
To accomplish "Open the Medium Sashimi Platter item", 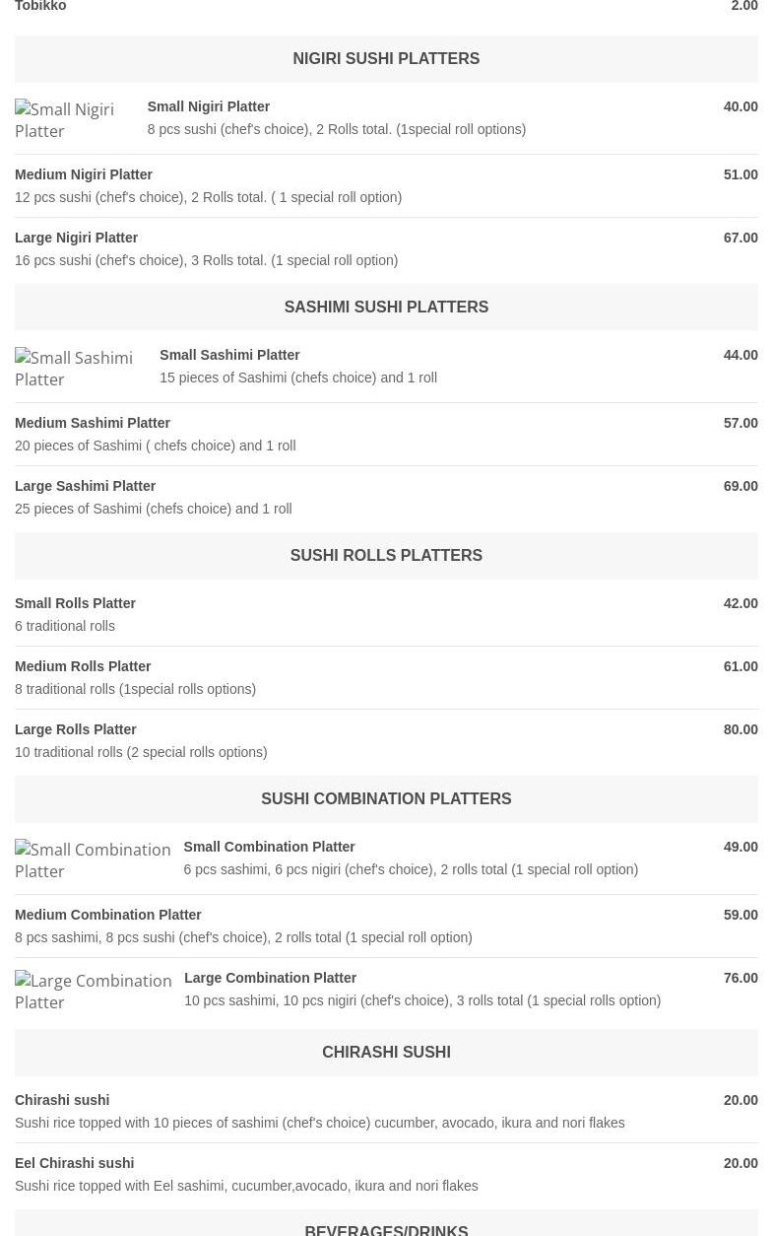I will [x=93, y=423].
